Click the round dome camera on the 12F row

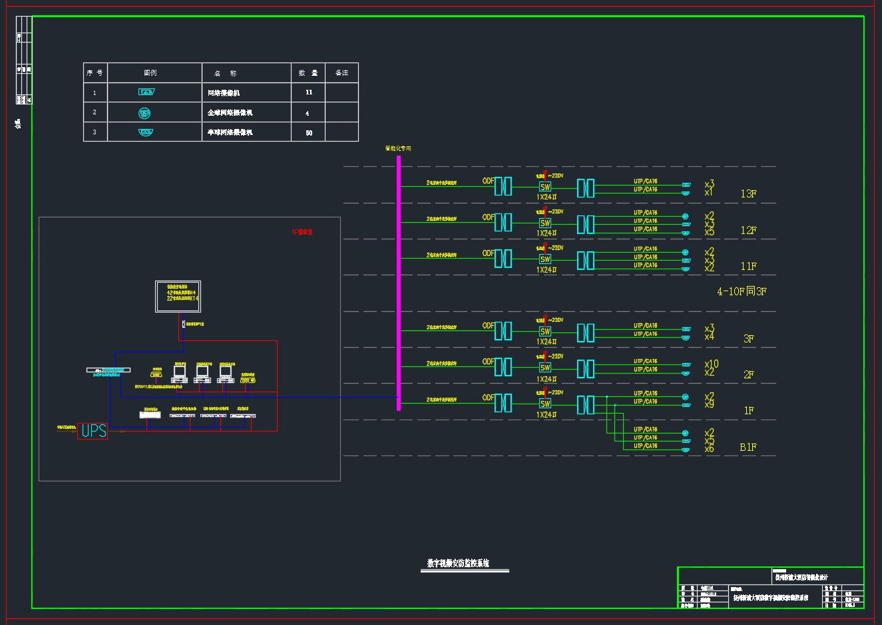tap(685, 216)
